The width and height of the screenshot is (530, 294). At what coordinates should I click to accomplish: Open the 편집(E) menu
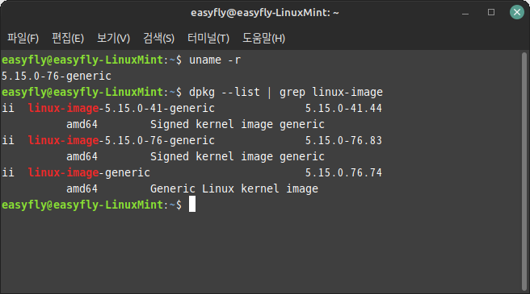tap(68, 38)
